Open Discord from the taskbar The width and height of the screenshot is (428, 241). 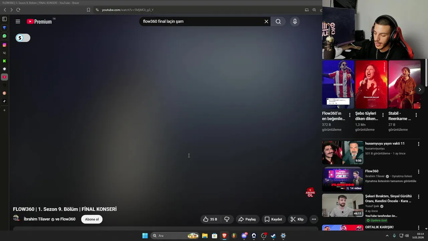pyautogui.click(x=244, y=236)
